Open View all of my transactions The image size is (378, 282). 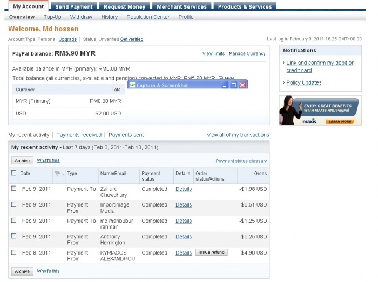point(238,135)
